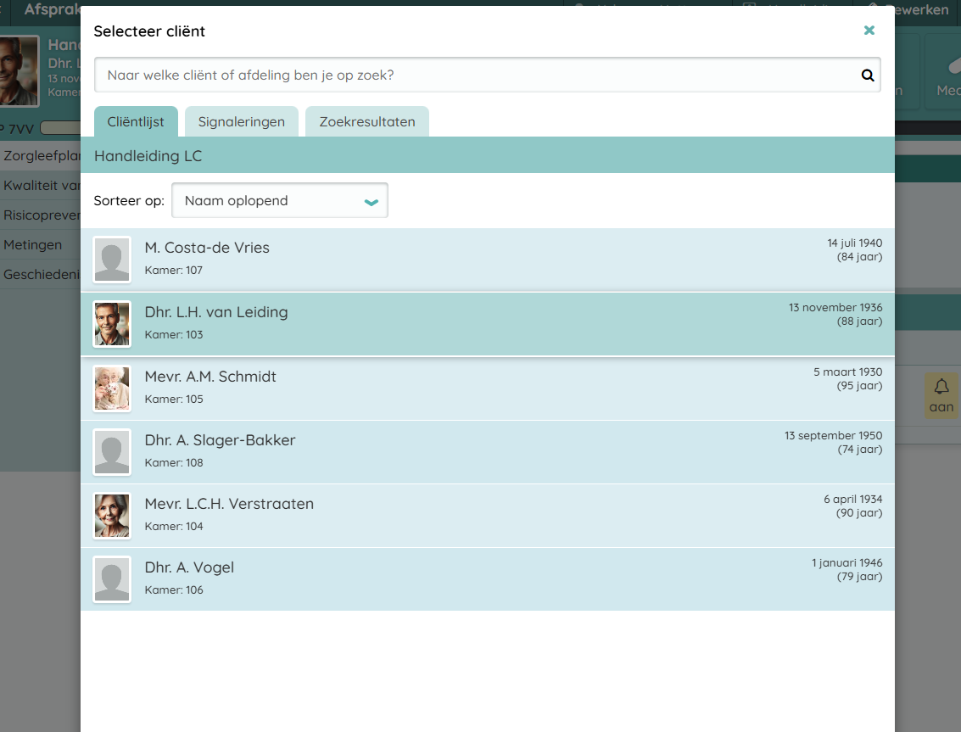Select Mevr. L.C.H. Verstraaten
Image resolution: width=961 pixels, height=732 pixels.
tap(229, 505)
